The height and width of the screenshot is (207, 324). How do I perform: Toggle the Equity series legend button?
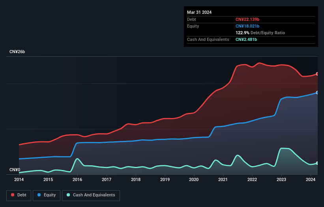coord(47,195)
